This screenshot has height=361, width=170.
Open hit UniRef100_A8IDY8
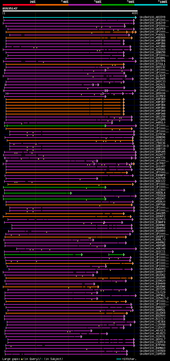(x=153, y=17)
